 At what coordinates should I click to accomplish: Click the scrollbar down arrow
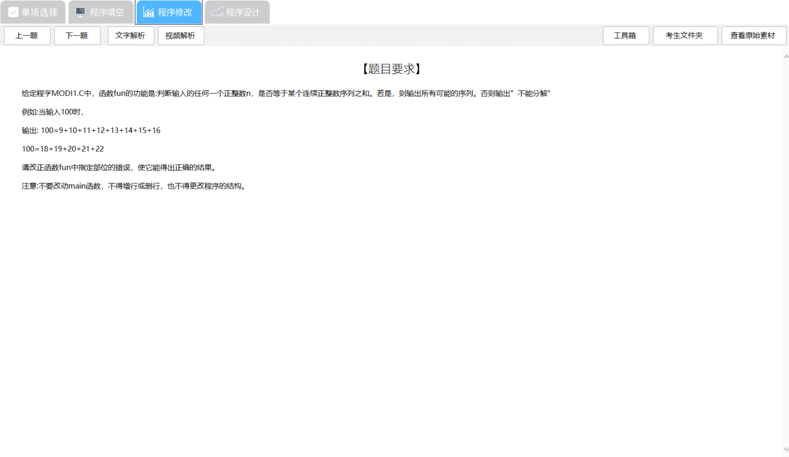pos(786,449)
